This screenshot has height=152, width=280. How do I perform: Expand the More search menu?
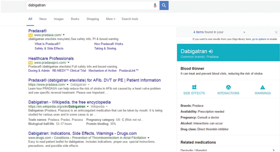(x=111, y=19)
